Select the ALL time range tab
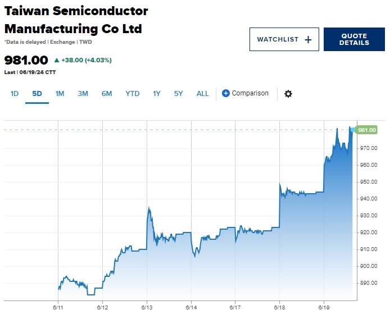The height and width of the screenshot is (319, 390). point(202,94)
